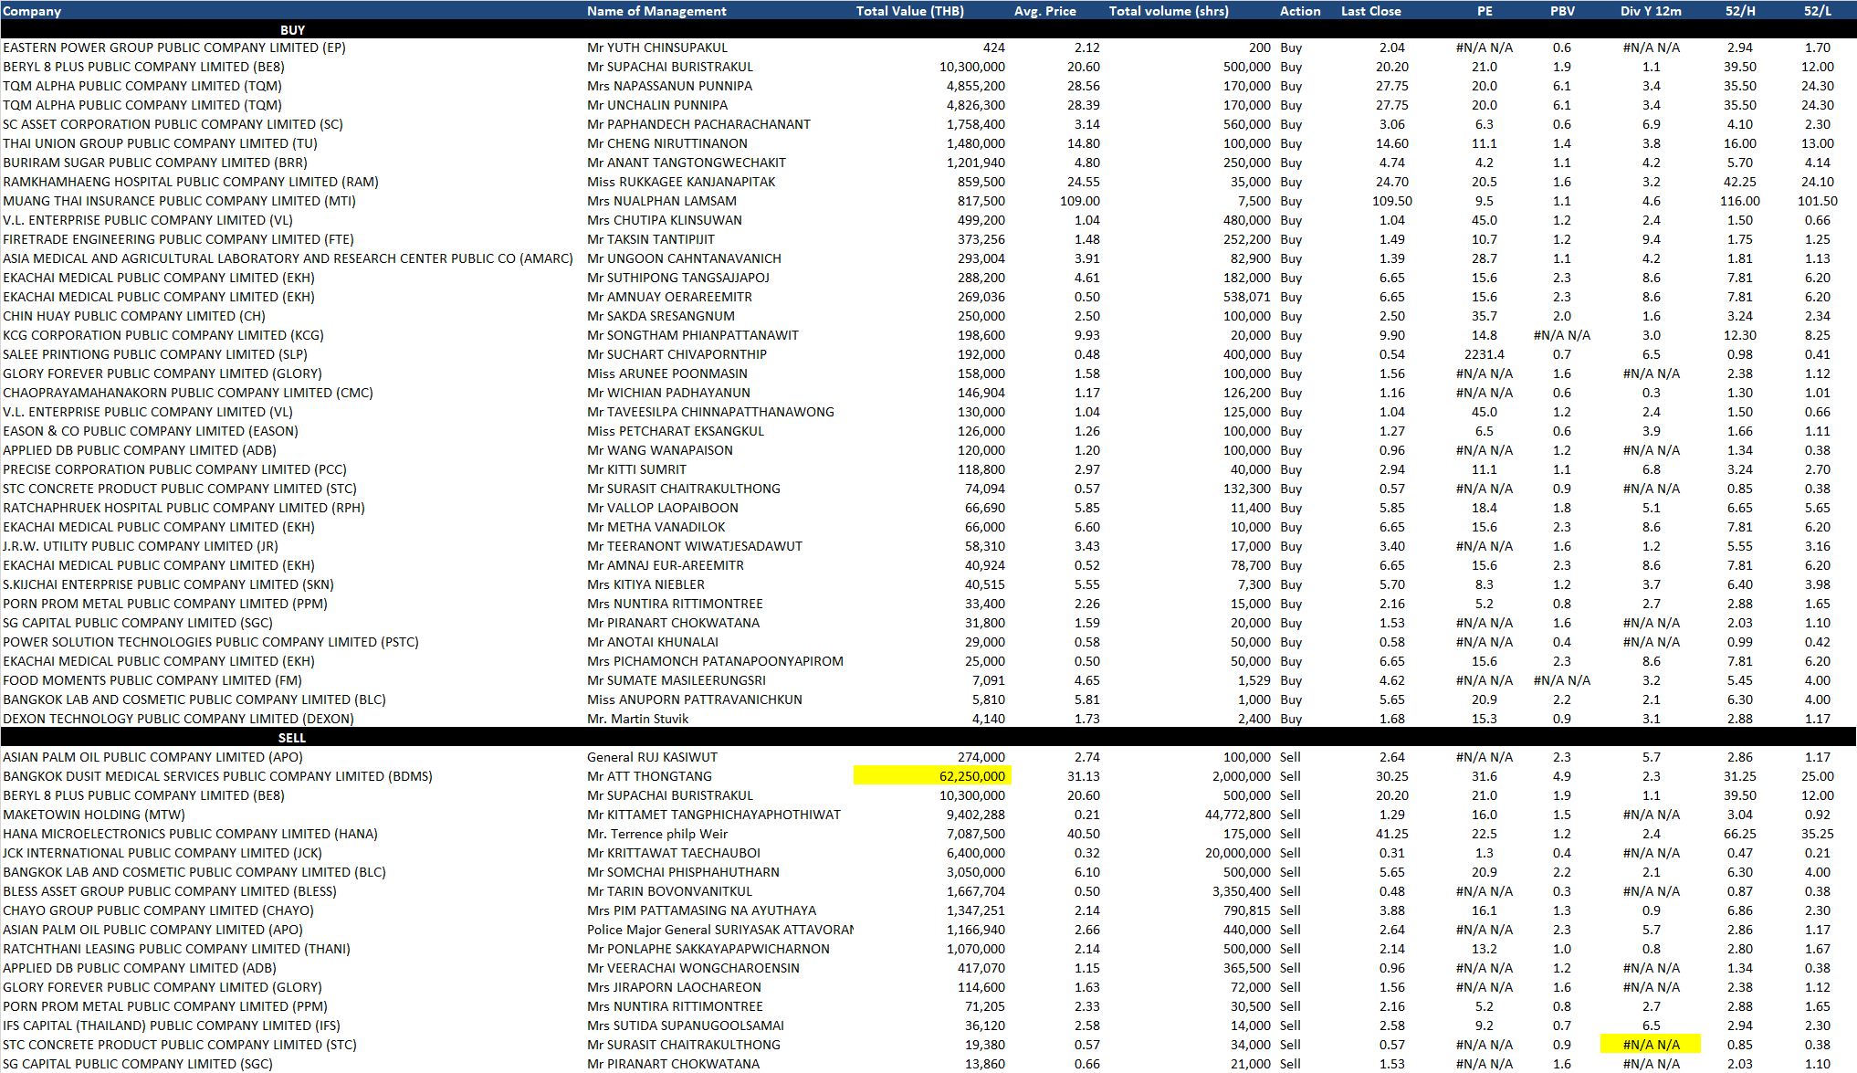Click the Total Value (THB) header
Screen dimensions: 1857x1073
point(909,11)
